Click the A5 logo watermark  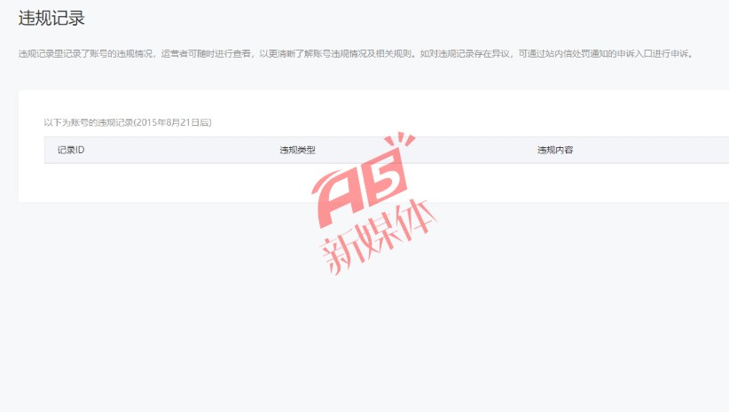[x=361, y=188]
